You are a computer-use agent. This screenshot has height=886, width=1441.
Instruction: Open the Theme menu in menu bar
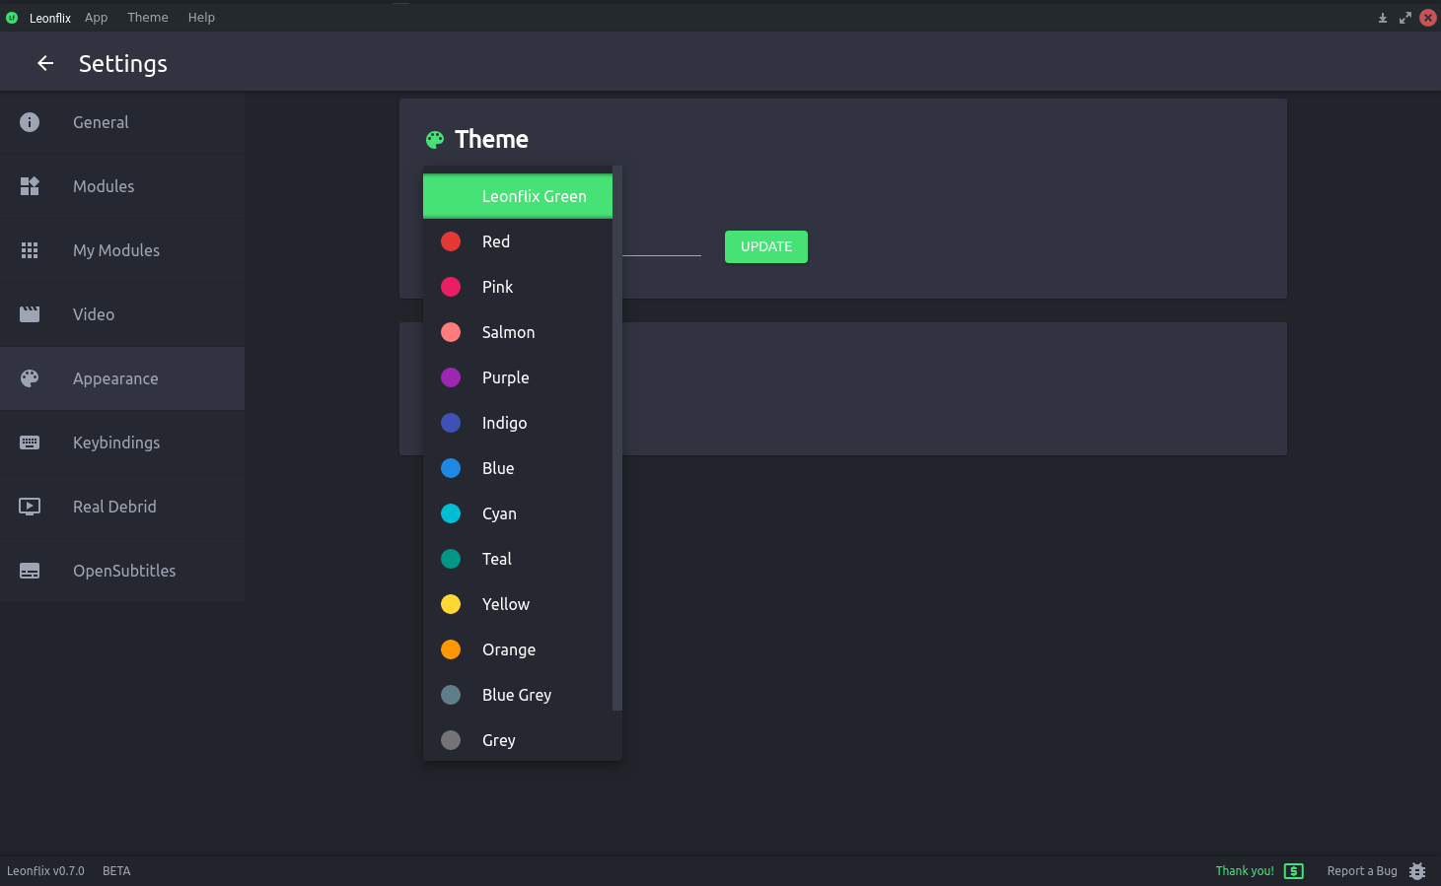(147, 18)
